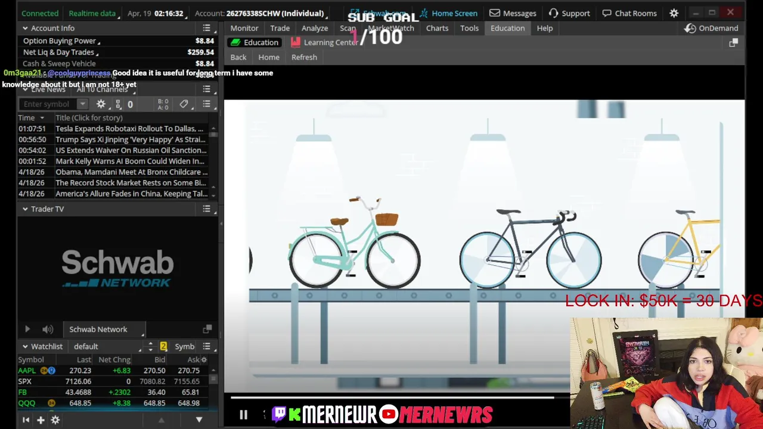The width and height of the screenshot is (763, 429).
Task: Open application setup gear in top bar
Action: pos(674,13)
